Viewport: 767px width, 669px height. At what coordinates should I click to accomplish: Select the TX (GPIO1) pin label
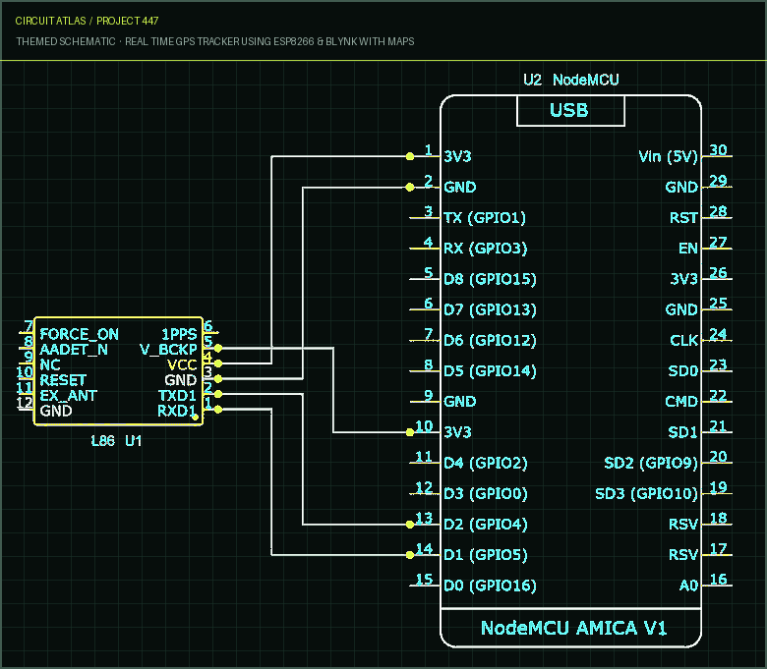coord(485,218)
